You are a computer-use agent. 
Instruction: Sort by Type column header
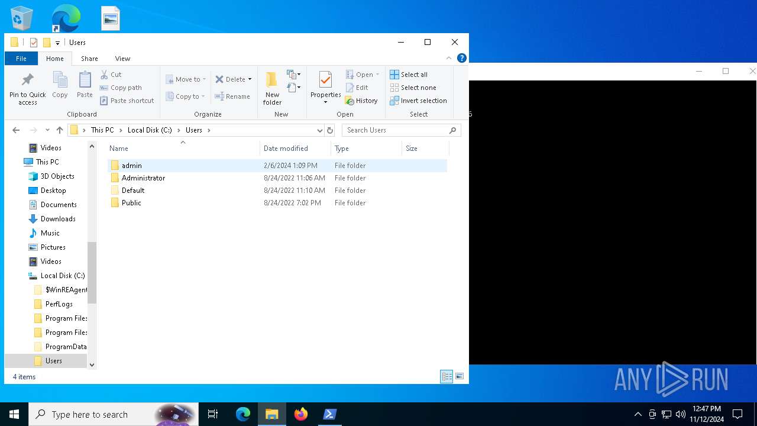pyautogui.click(x=366, y=149)
